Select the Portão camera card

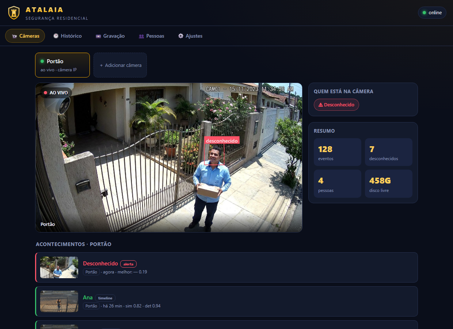[x=62, y=65]
